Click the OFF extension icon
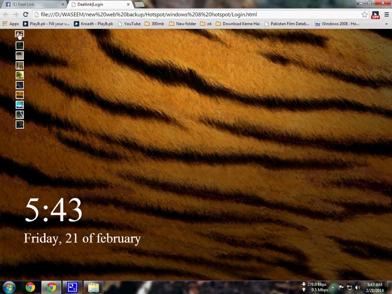The width and height of the screenshot is (392, 294). pos(376,15)
